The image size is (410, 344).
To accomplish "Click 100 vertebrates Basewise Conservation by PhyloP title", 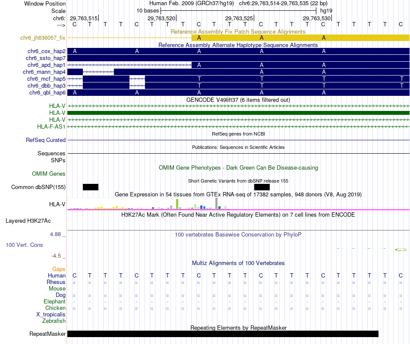I will [x=238, y=235].
